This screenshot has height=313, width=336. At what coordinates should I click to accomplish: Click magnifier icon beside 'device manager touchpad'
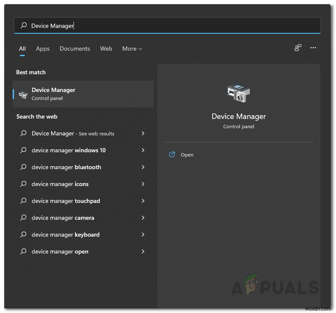23,201
